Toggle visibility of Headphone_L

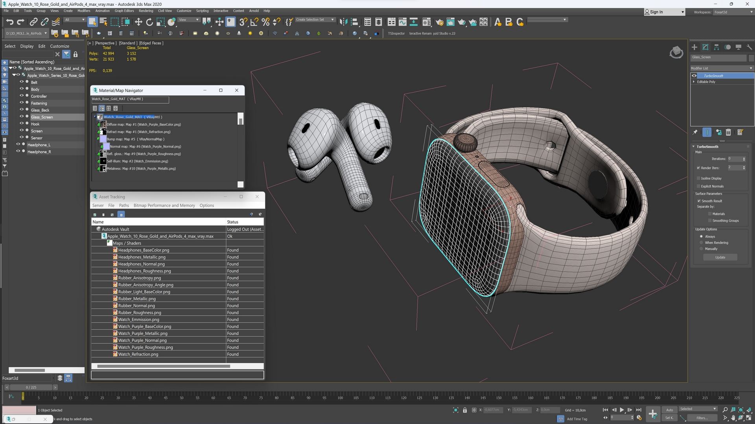point(18,144)
